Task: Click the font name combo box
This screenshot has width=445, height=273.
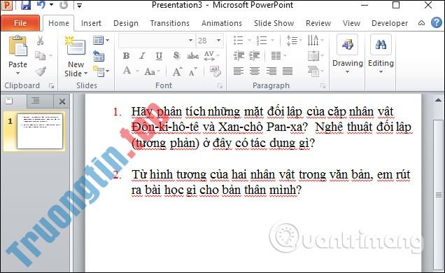Action: [x=156, y=41]
